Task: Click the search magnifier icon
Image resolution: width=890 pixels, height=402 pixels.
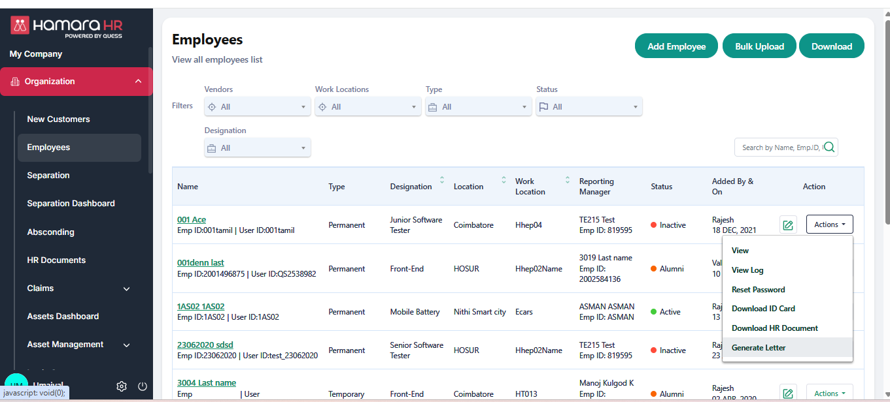Action: (x=829, y=147)
